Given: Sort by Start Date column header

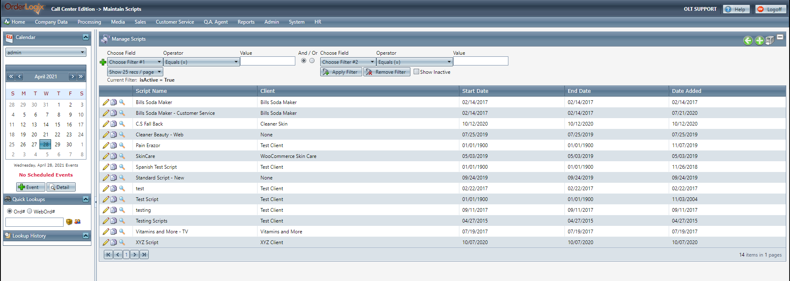Looking at the screenshot, I should pyautogui.click(x=475, y=91).
